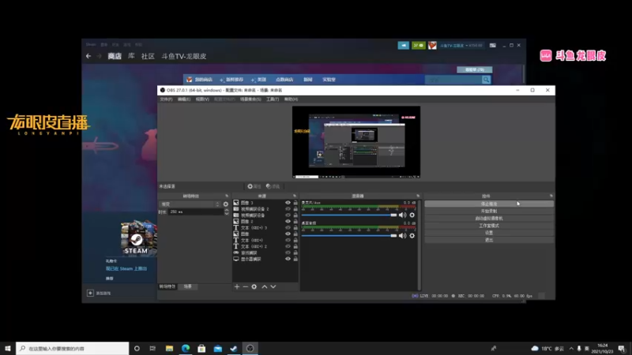
Task: Toggle visibility of 图像 3 source
Action: click(288, 203)
